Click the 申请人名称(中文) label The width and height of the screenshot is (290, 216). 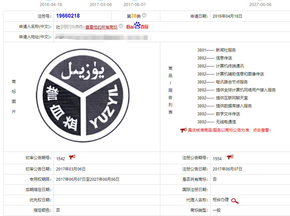[35, 27]
